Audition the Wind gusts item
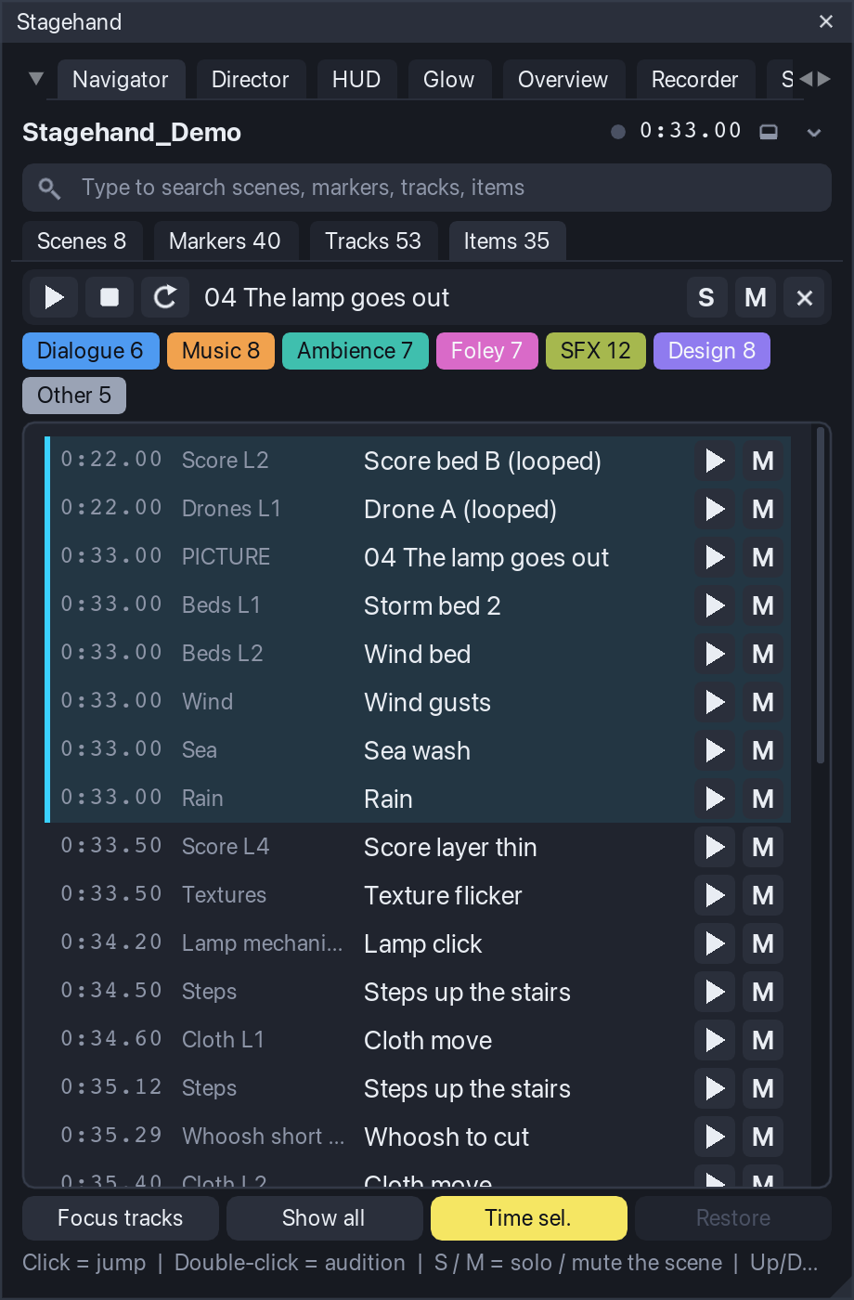 (715, 702)
